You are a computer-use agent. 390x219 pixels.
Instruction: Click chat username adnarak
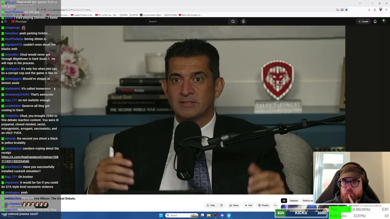click(x=10, y=139)
